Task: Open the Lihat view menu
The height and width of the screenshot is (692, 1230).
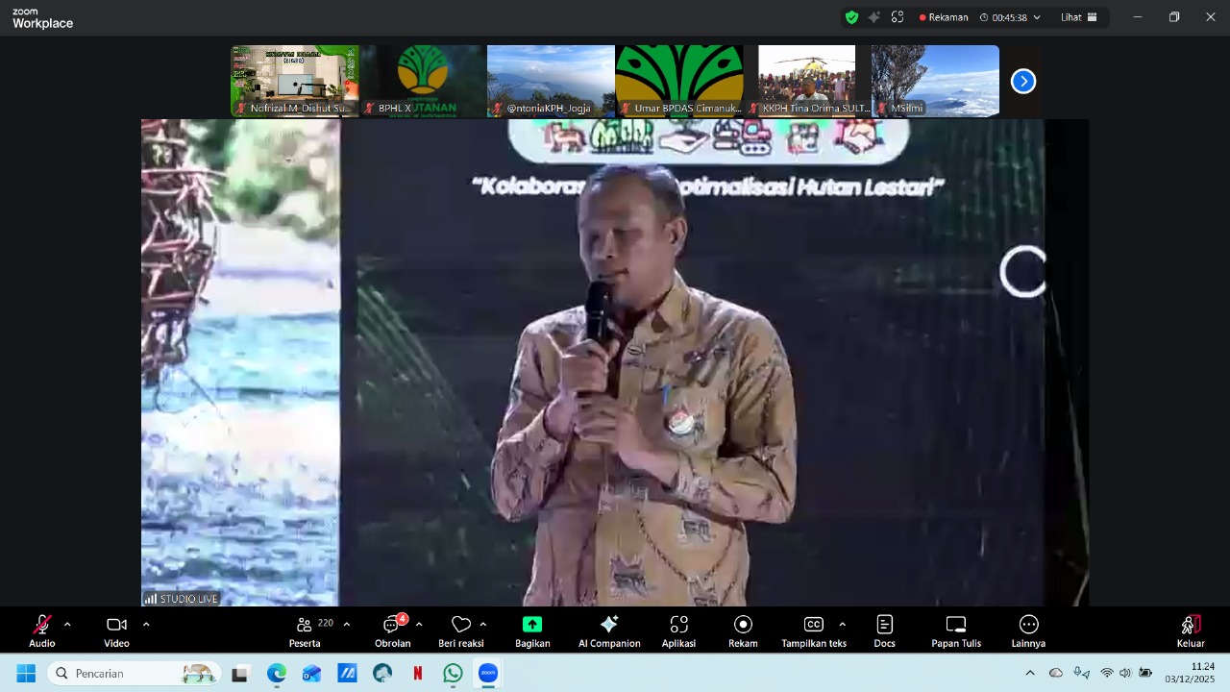Action: [x=1078, y=17]
